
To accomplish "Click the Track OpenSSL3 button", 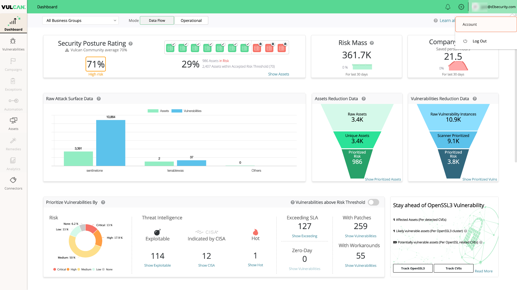I will 413,268.
